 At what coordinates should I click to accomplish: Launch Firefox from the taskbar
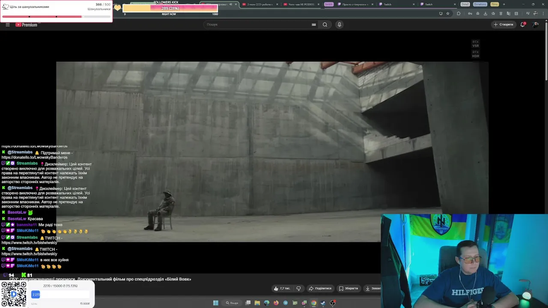[276, 303]
